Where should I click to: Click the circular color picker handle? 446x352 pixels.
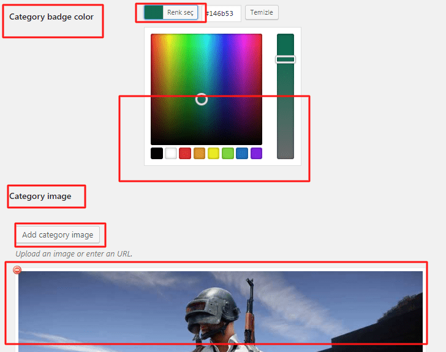pyautogui.click(x=202, y=99)
